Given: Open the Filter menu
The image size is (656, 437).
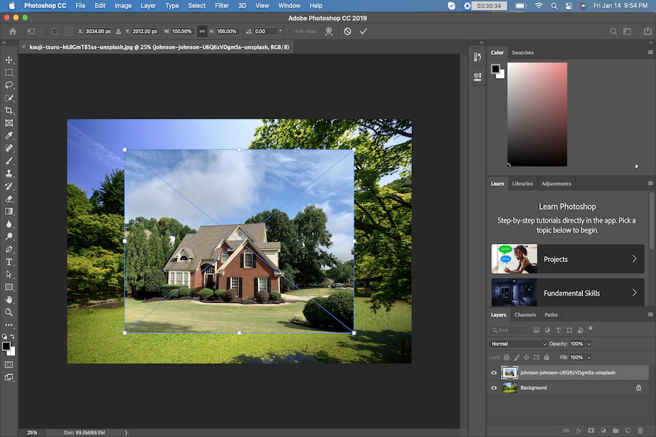Looking at the screenshot, I should click(x=221, y=5).
